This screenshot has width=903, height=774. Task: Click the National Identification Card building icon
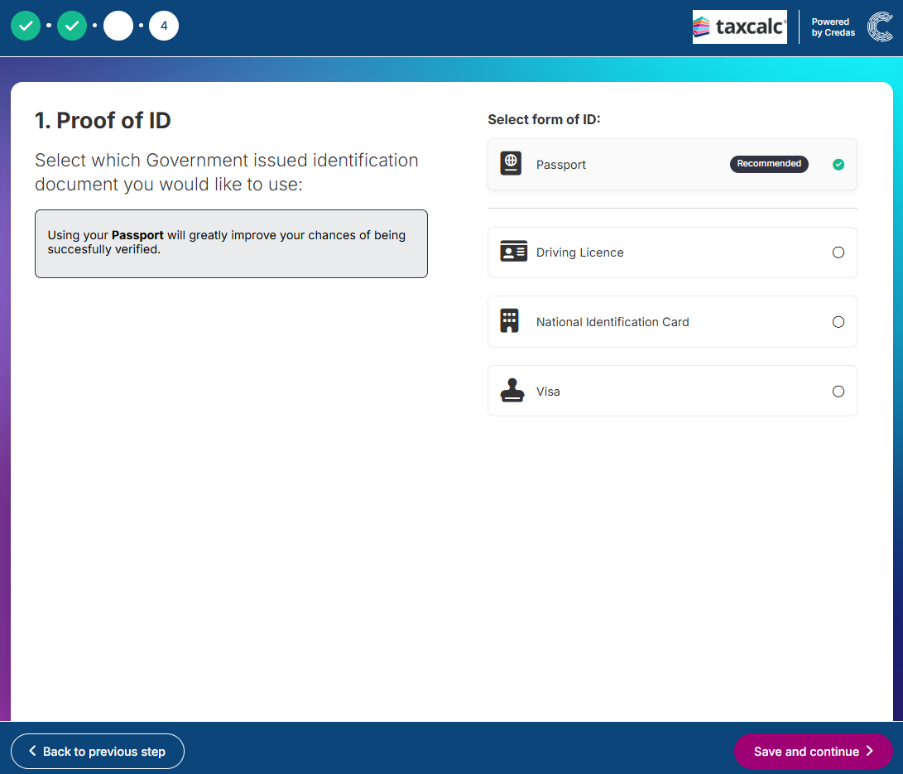pos(510,321)
